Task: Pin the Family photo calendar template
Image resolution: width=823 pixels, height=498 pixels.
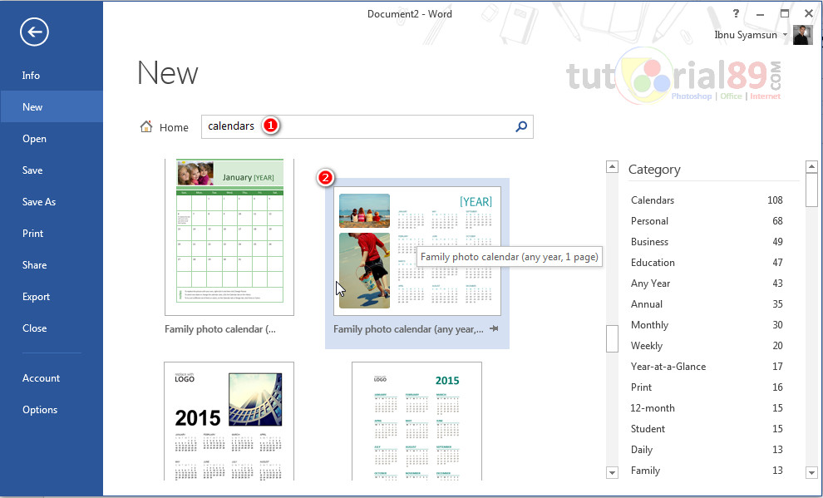Action: click(x=494, y=328)
